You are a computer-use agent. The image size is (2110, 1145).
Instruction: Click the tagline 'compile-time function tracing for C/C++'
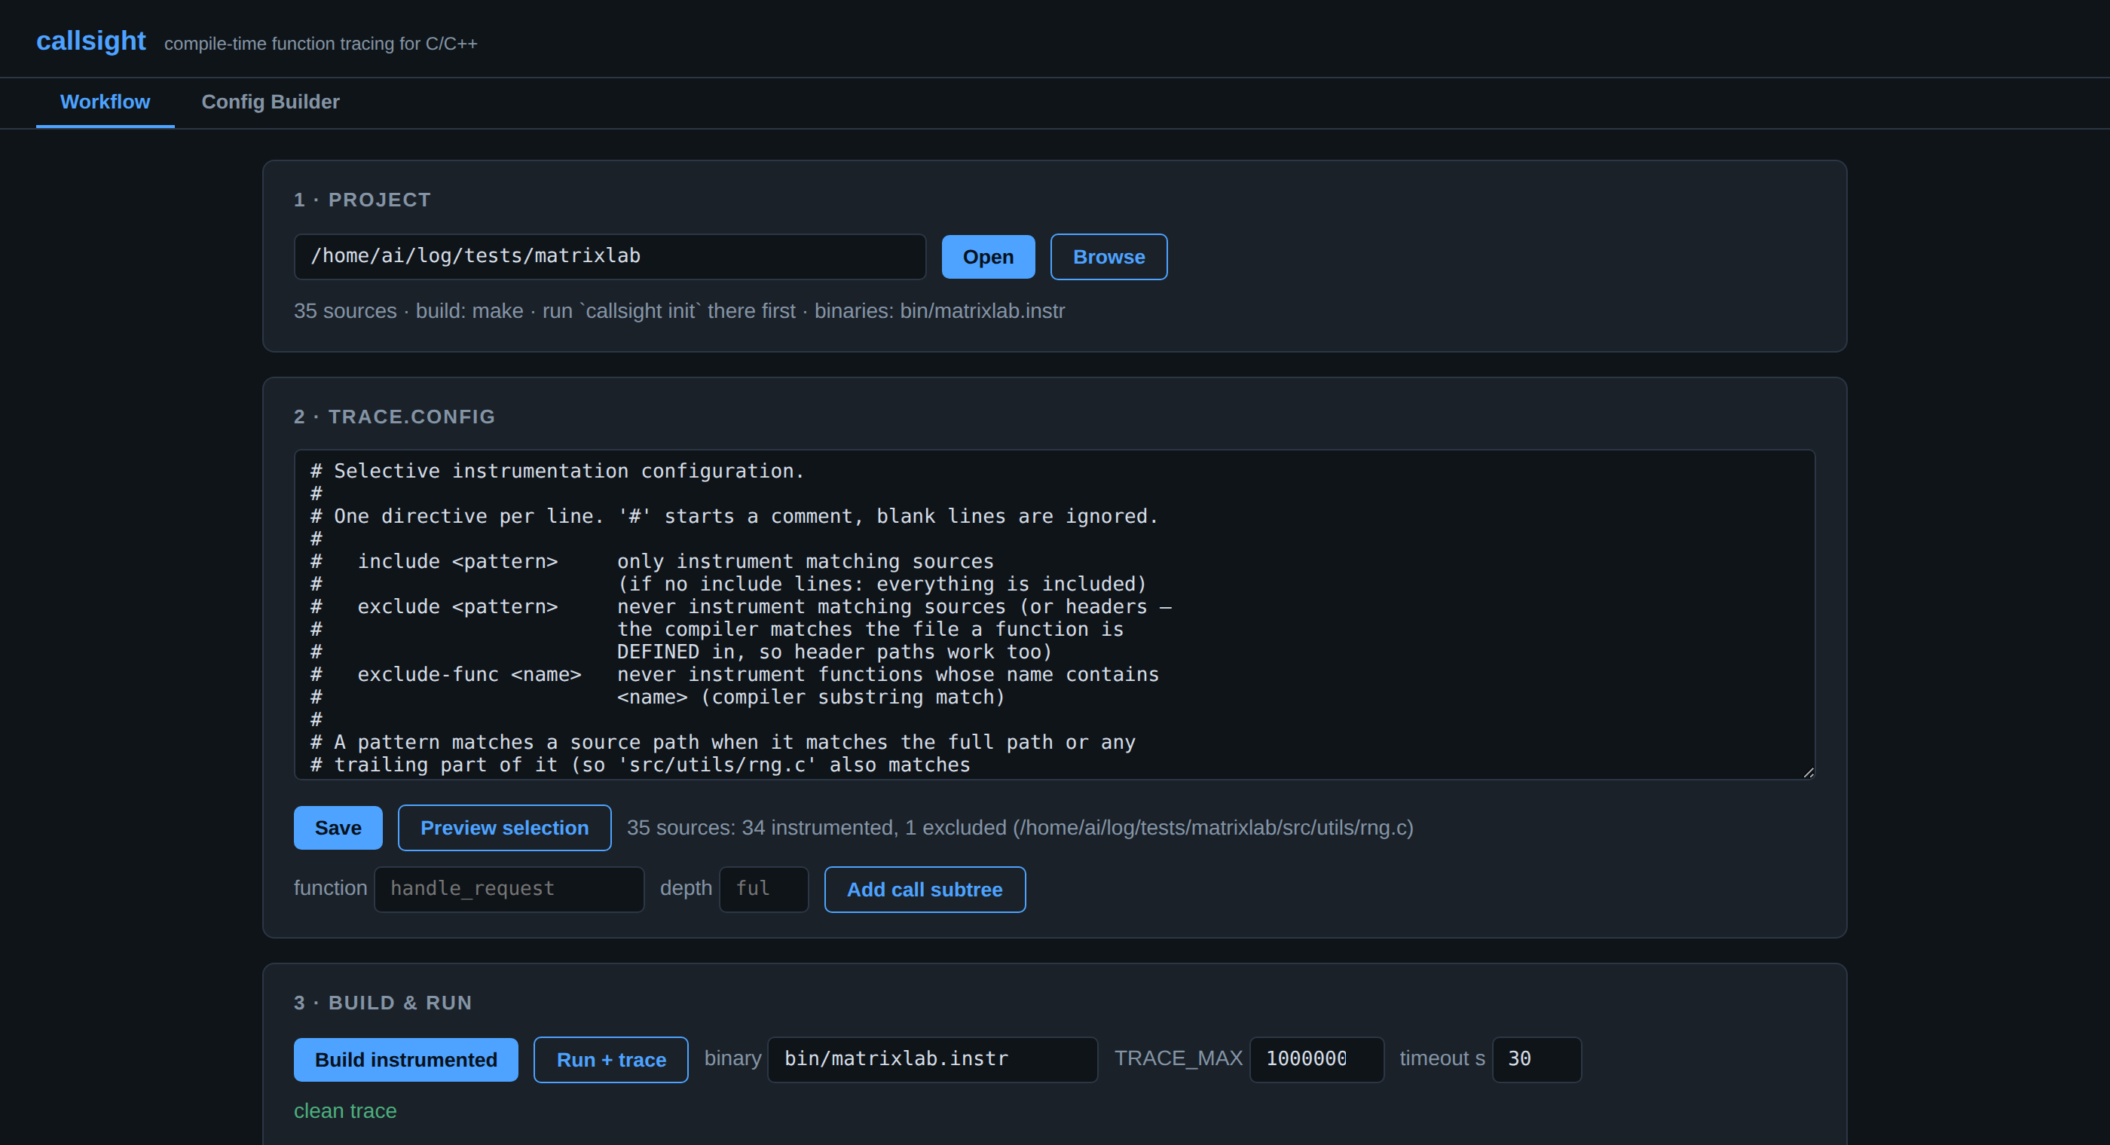point(320,44)
